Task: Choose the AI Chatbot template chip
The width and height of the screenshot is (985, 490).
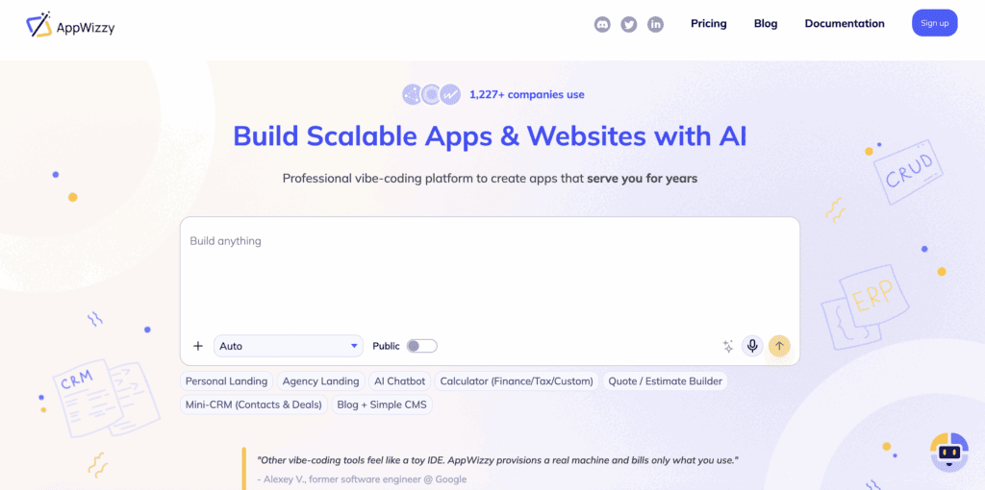Action: coord(399,381)
